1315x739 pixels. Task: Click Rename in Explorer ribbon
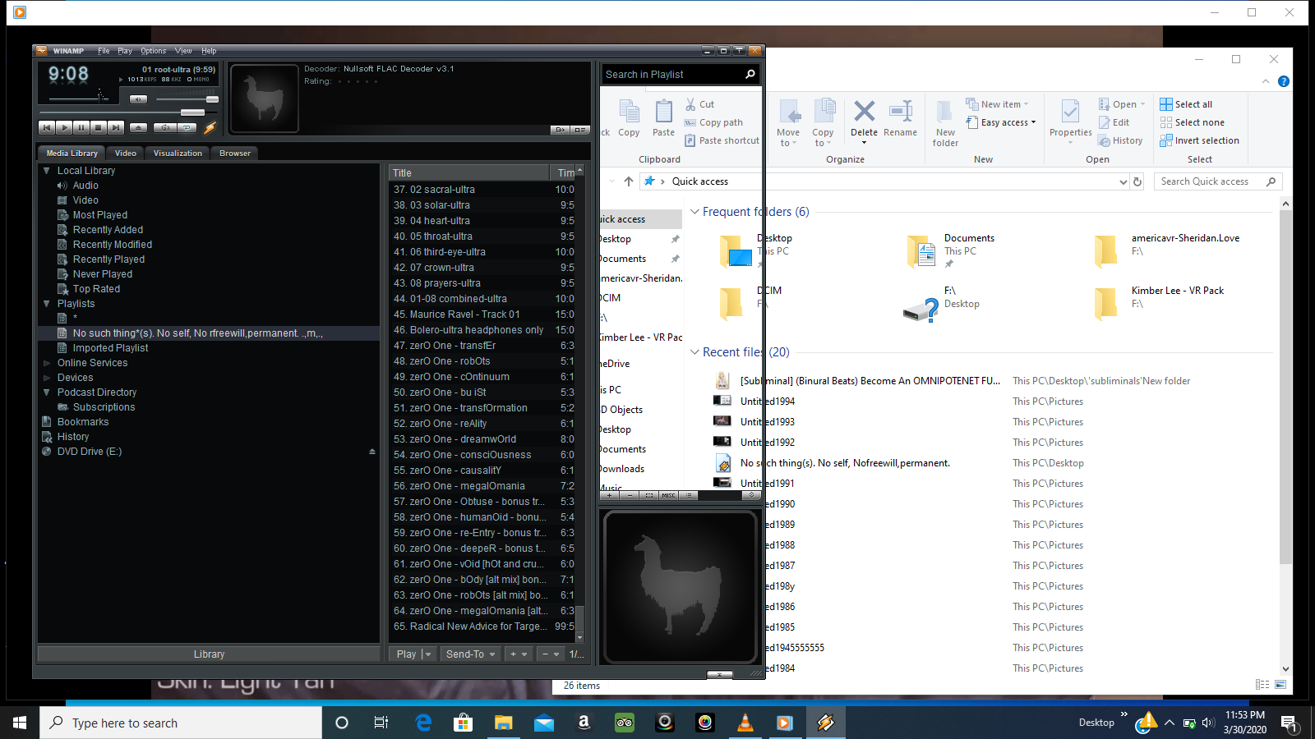click(900, 118)
